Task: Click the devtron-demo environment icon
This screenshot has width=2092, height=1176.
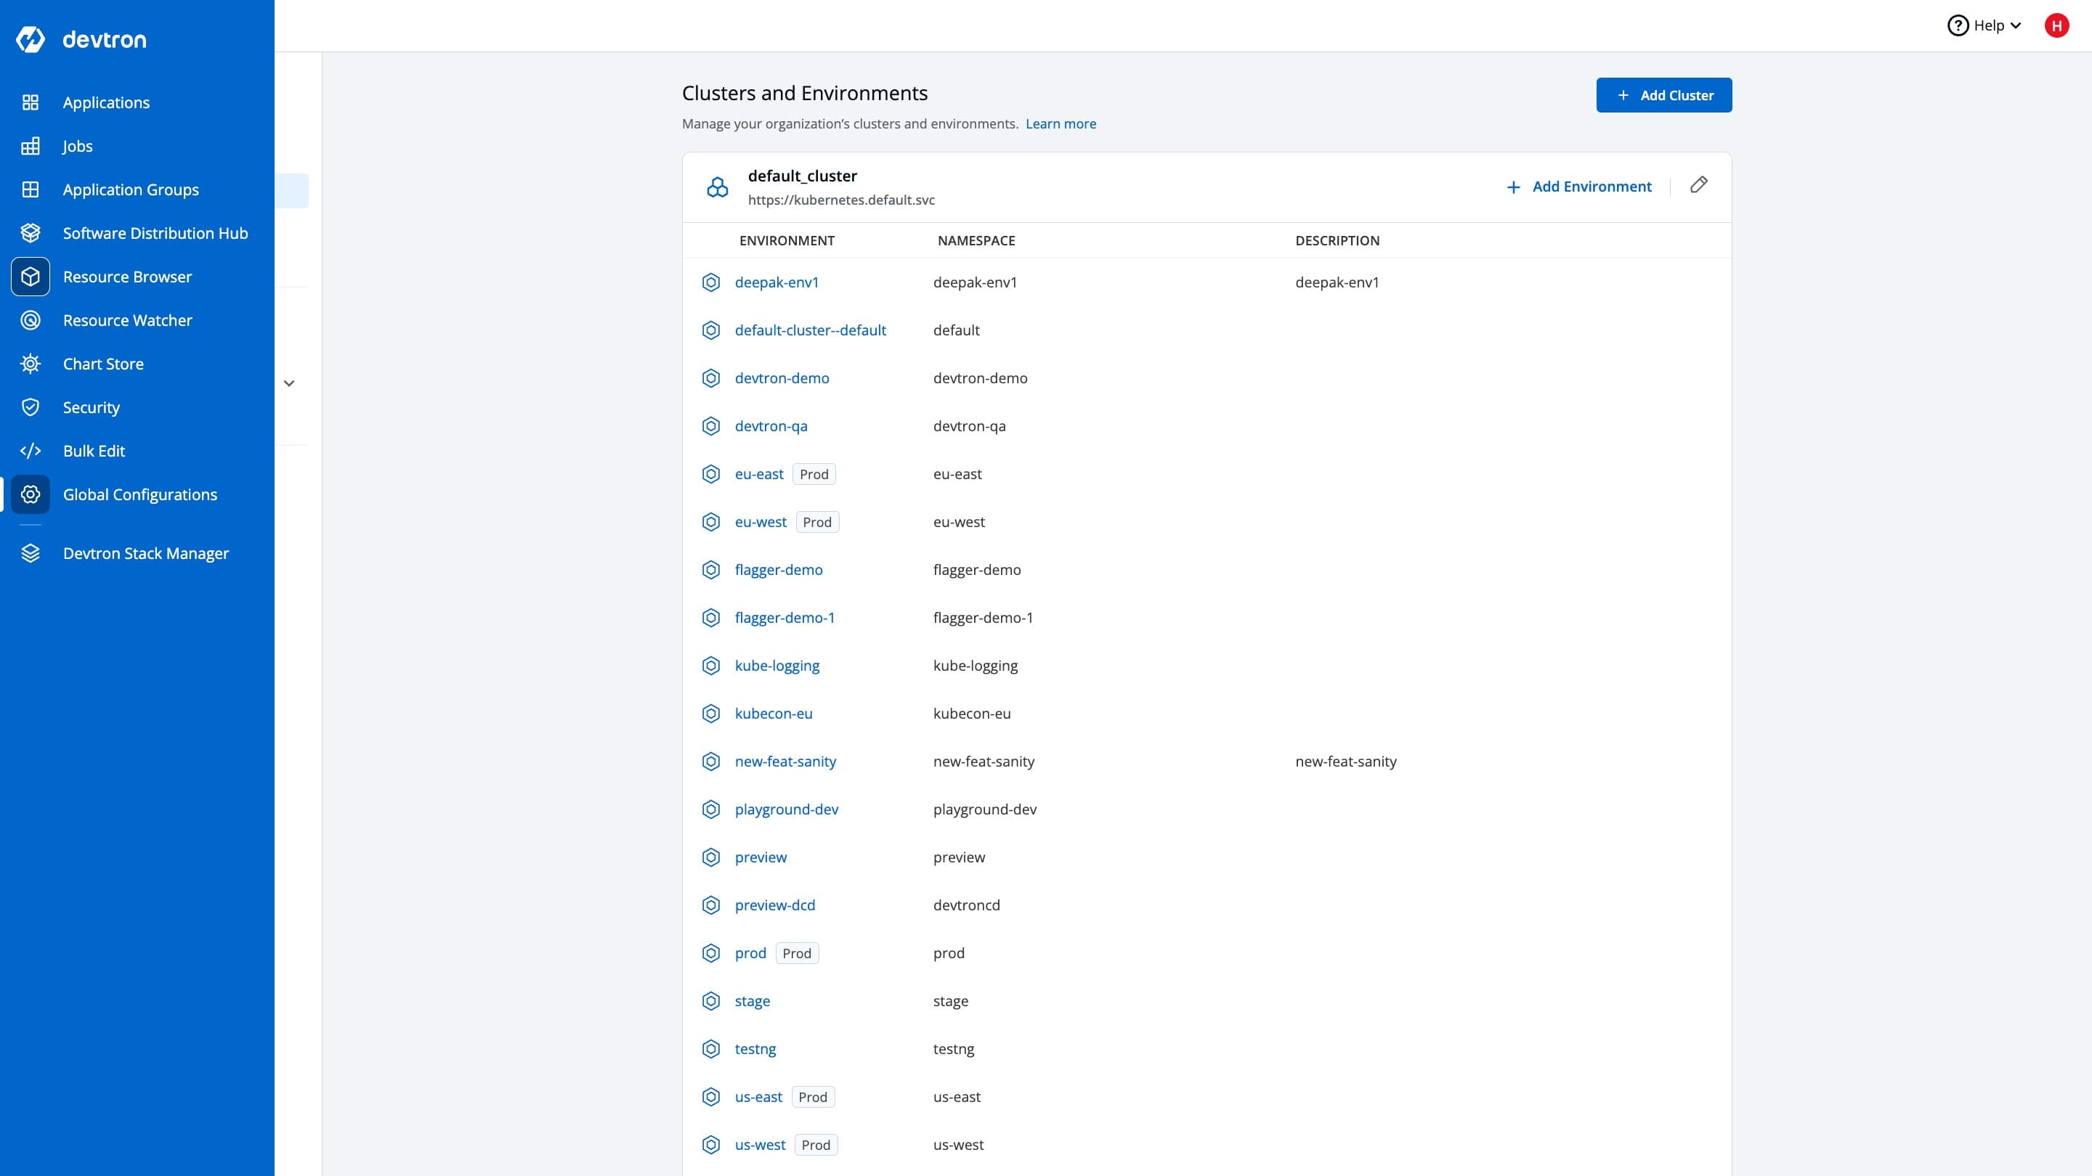Action: tap(710, 378)
